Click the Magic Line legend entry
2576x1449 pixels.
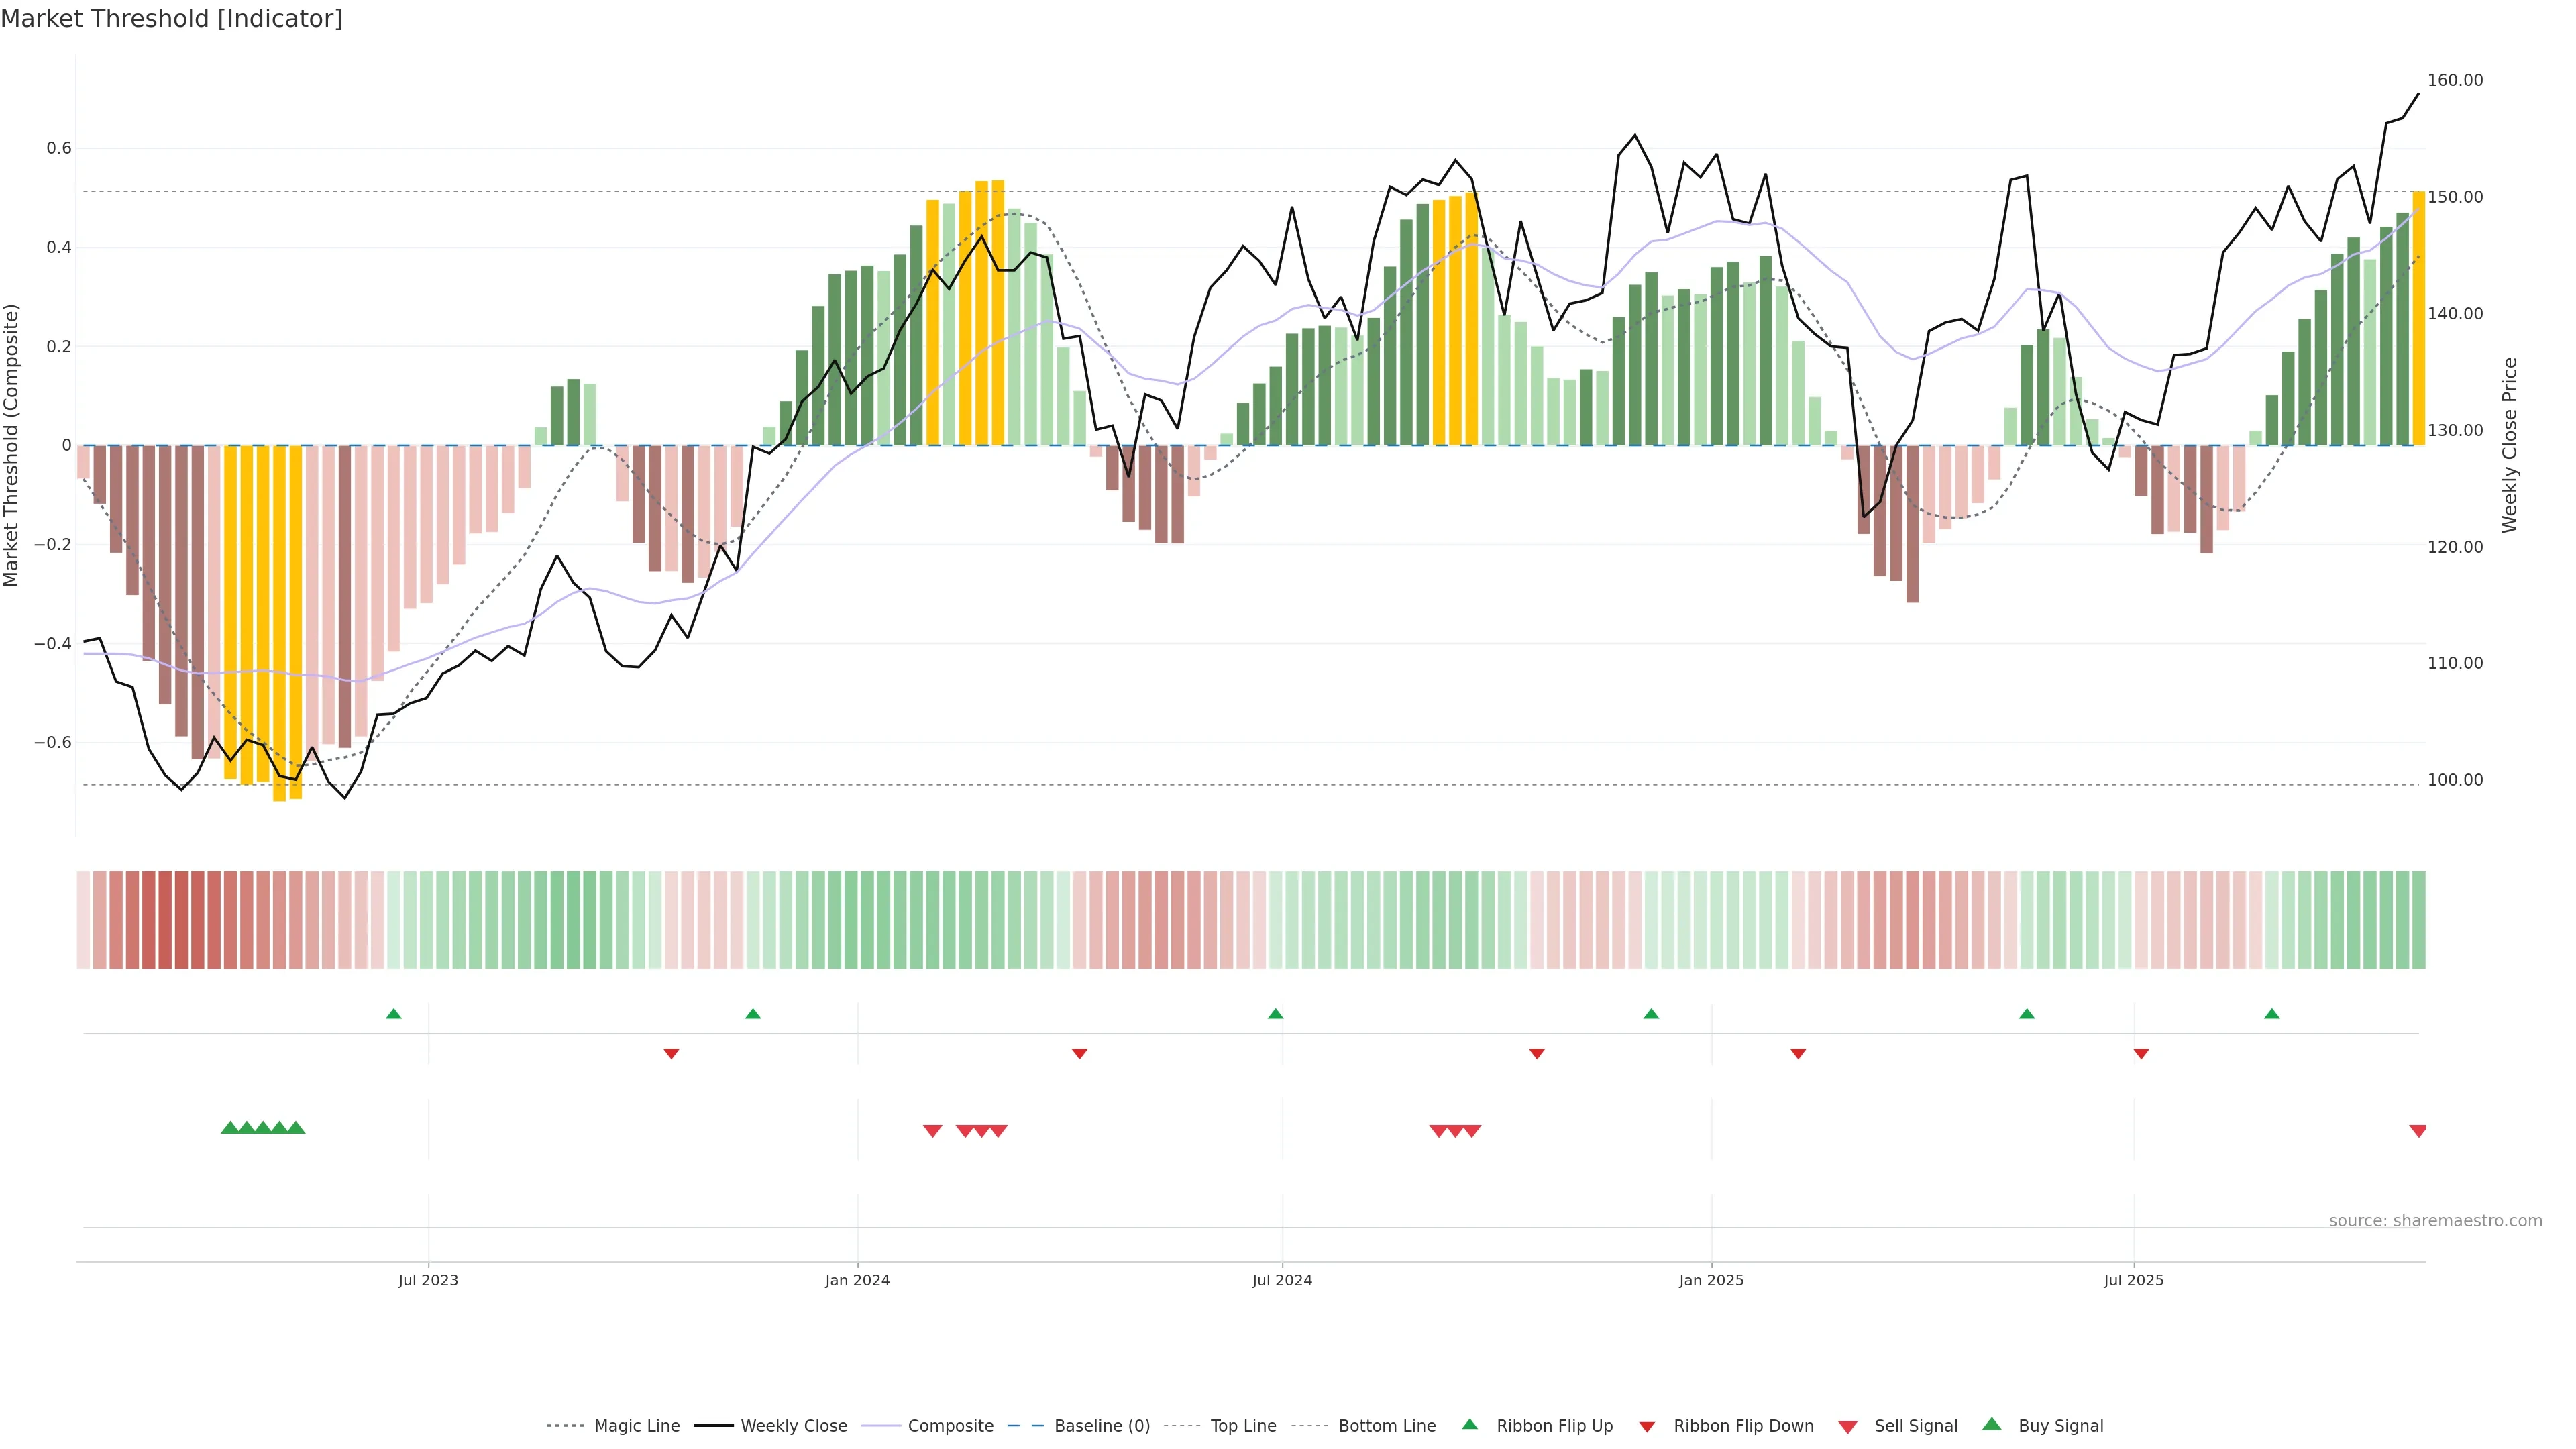636,1426
